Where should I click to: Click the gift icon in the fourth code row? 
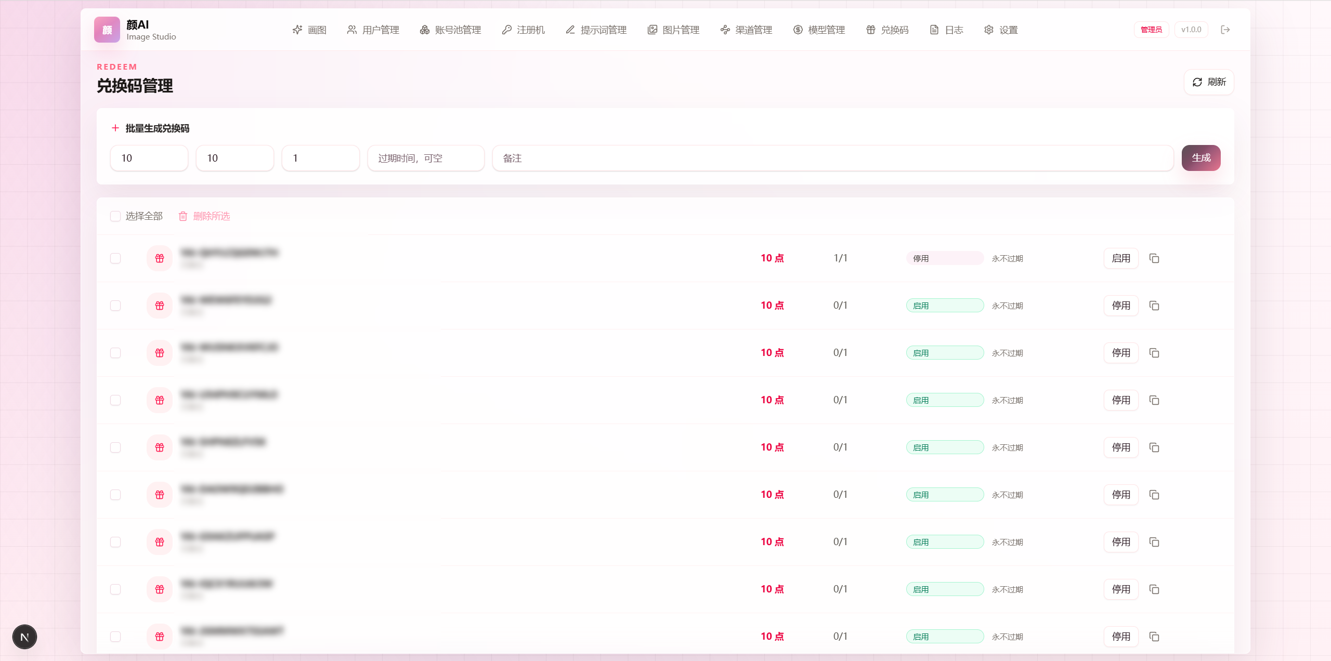pos(160,400)
